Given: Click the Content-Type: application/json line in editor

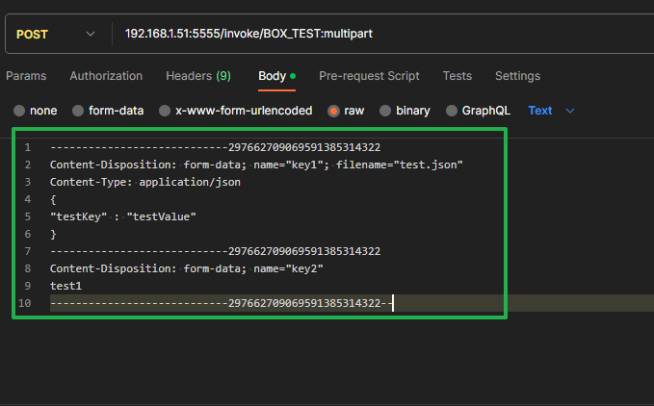Looking at the screenshot, I should tap(144, 182).
